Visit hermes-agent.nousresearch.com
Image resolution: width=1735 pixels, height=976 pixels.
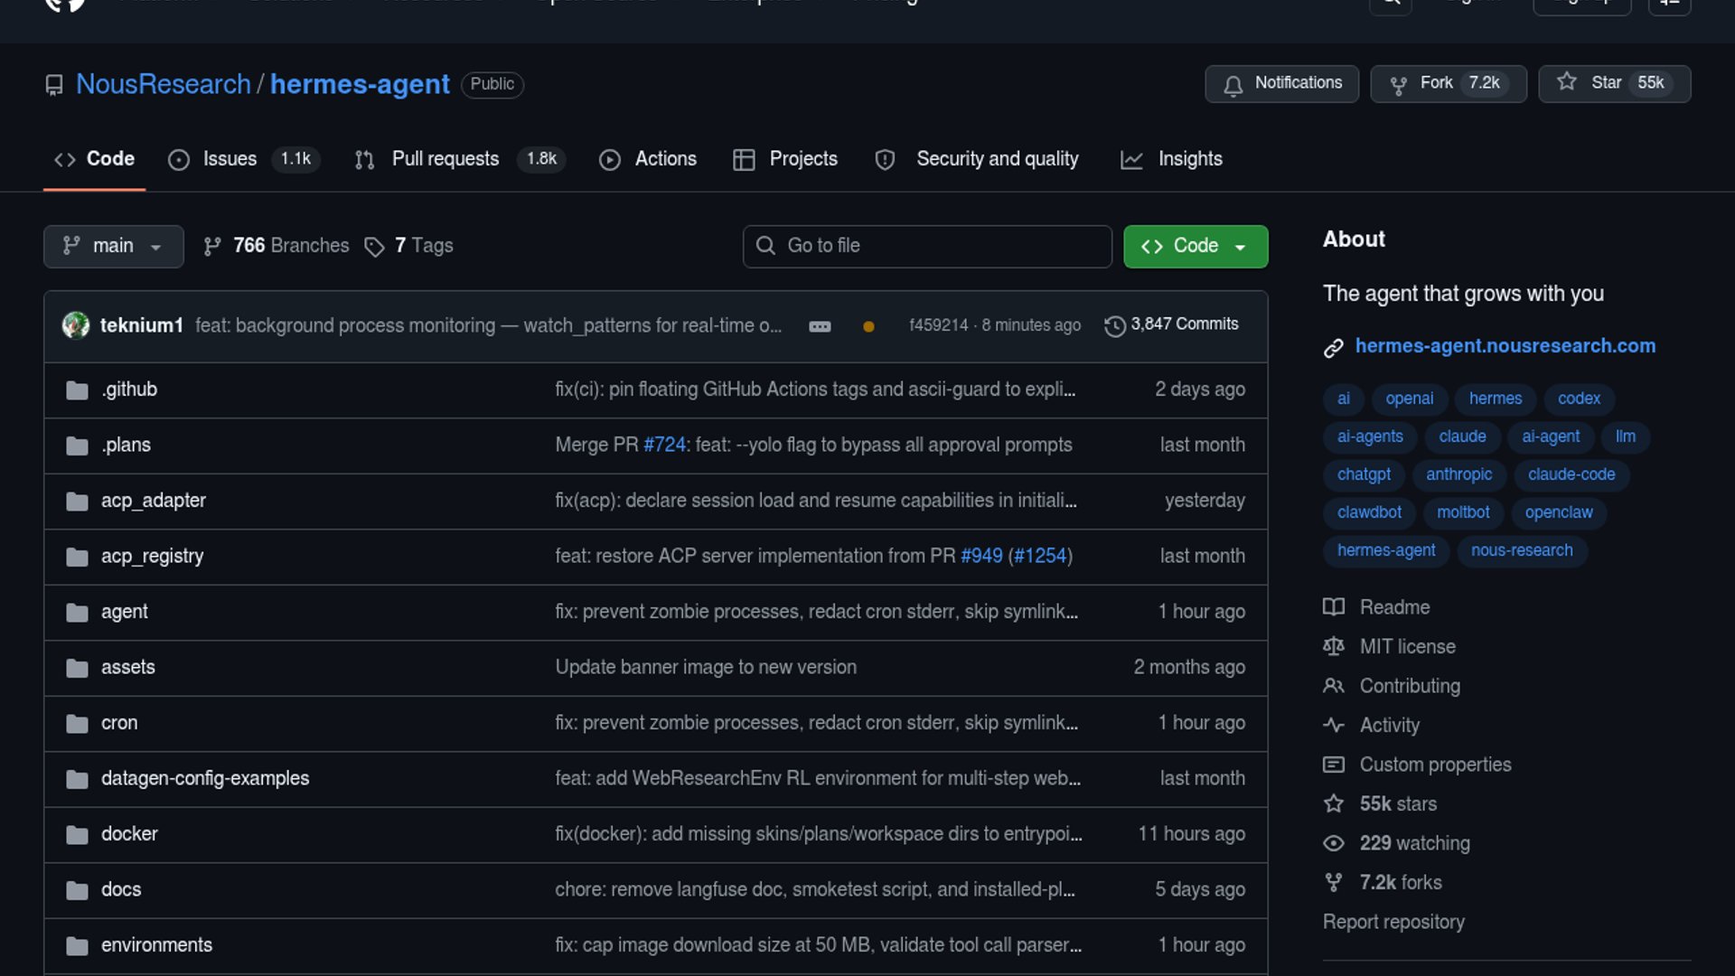tap(1505, 346)
